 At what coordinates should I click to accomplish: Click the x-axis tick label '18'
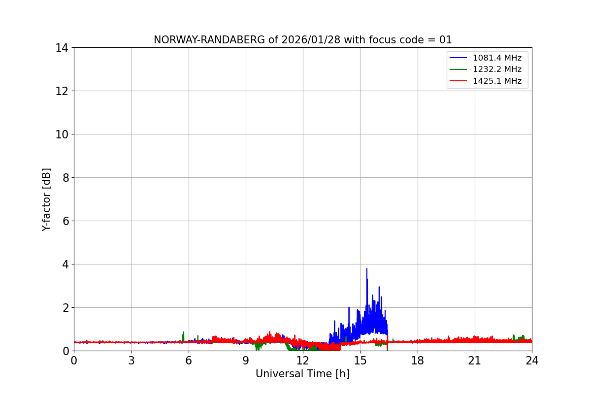418,361
